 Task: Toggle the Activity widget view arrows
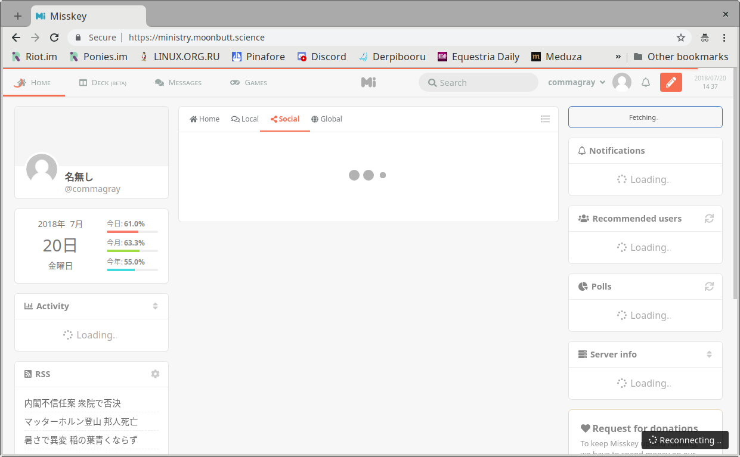point(155,306)
